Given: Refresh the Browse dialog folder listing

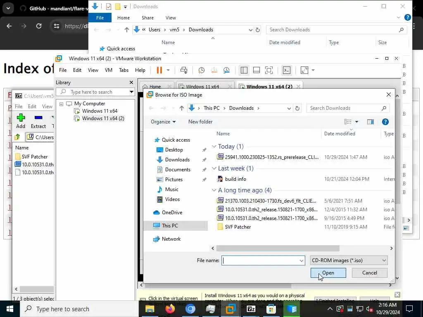Looking at the screenshot, I should click(297, 108).
